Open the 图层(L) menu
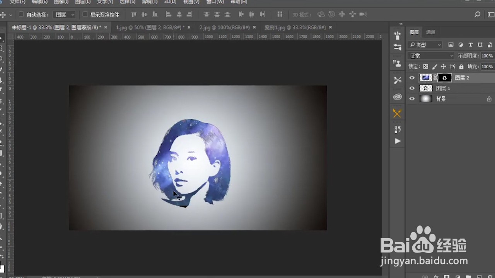 (83, 2)
